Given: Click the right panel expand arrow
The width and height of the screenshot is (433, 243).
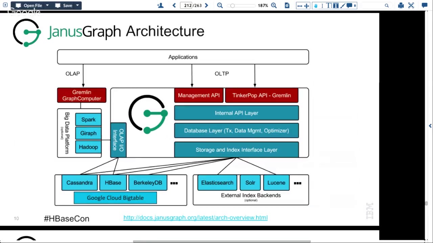Looking at the screenshot, I should coord(430,126).
